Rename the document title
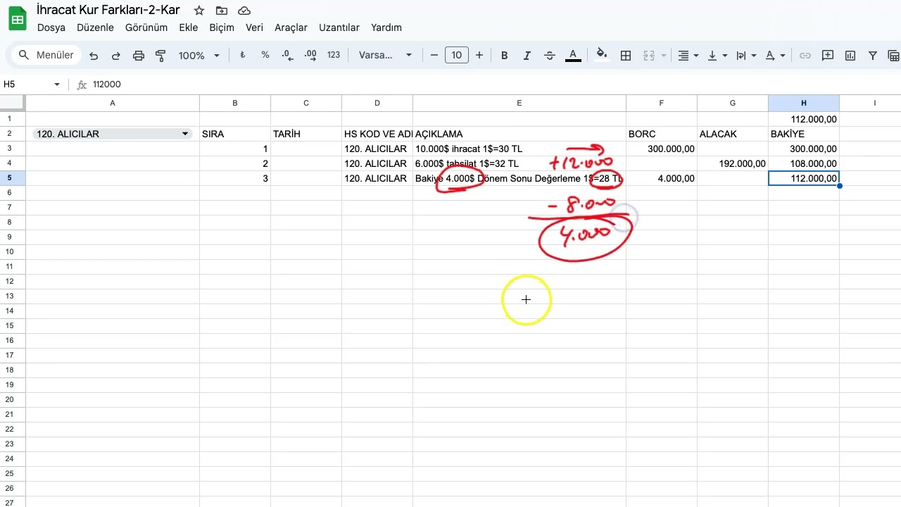The width and height of the screenshot is (901, 507). pyautogui.click(x=108, y=10)
